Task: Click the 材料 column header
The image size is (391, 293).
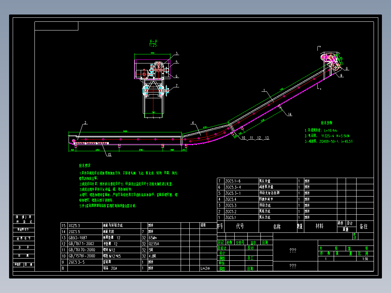Action: click(320, 226)
